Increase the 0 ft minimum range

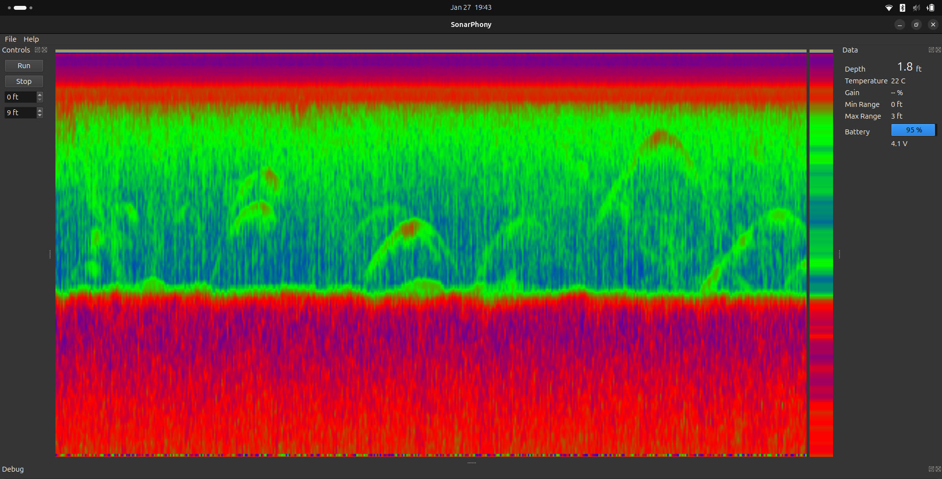(40, 95)
